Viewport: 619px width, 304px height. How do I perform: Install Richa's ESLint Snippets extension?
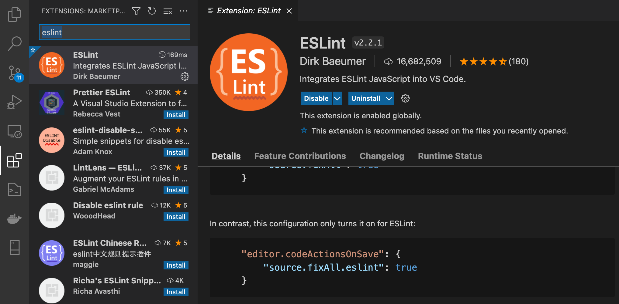pyautogui.click(x=176, y=292)
